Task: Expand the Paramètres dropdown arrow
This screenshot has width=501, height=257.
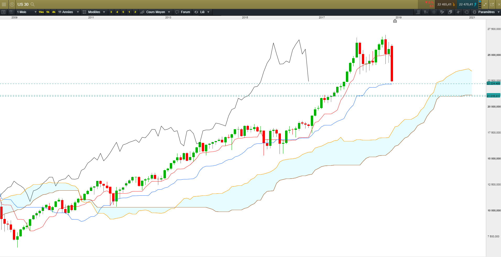Action: (x=498, y=12)
